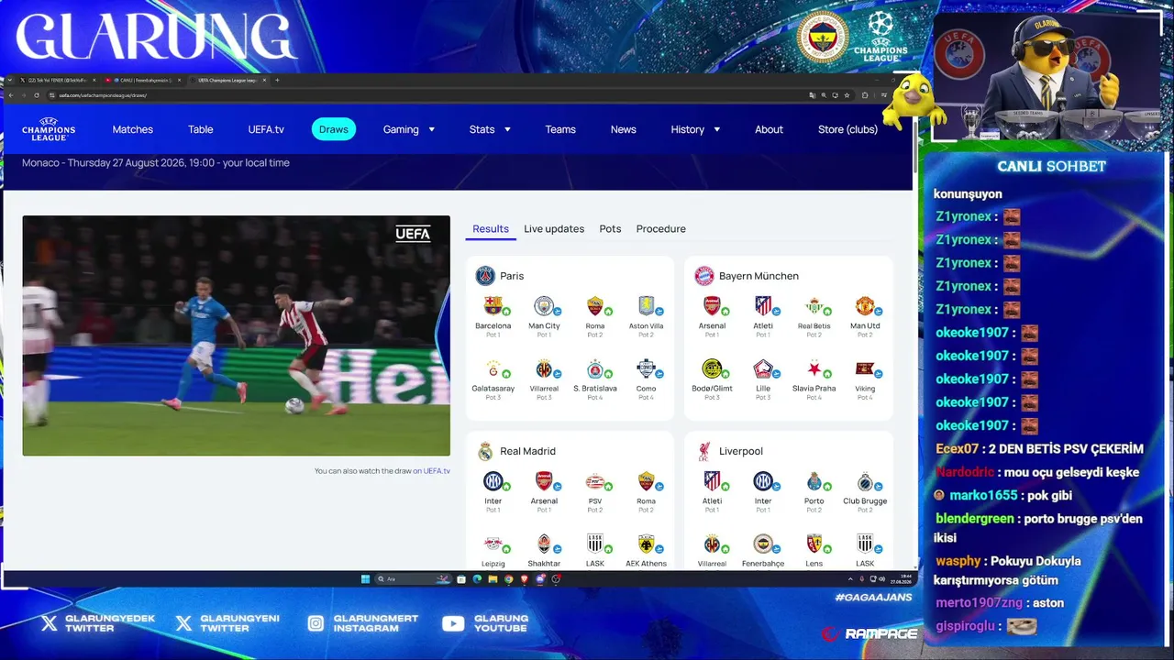The width and height of the screenshot is (1174, 660).
Task: Open the Table page
Action: click(201, 129)
